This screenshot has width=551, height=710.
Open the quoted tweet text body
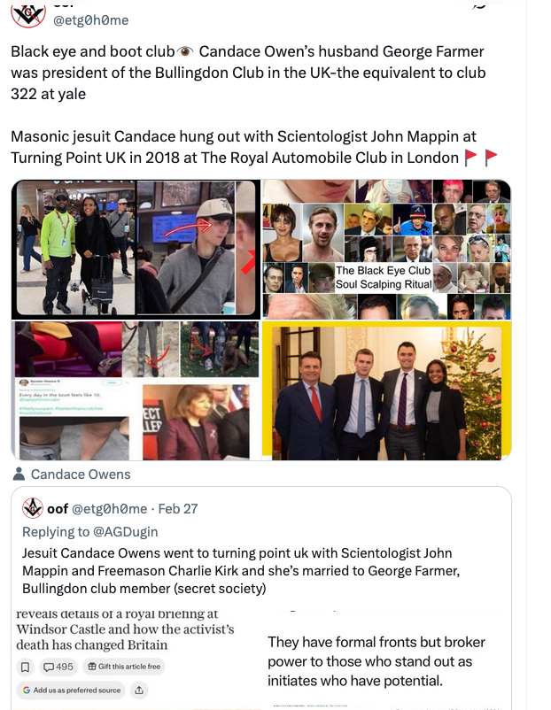[241, 570]
